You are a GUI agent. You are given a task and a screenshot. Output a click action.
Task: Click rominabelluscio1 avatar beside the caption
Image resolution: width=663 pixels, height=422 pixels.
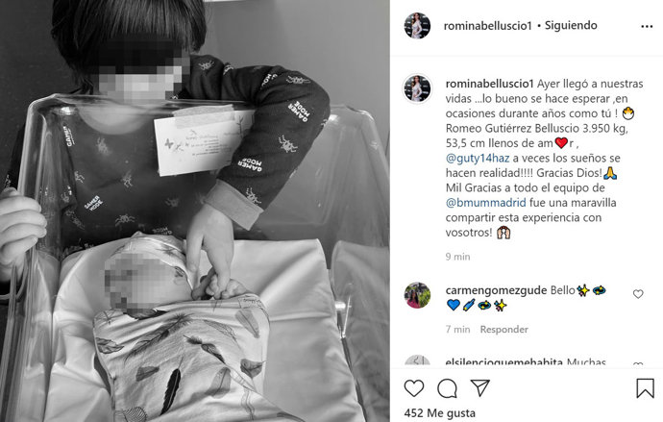coord(417,88)
